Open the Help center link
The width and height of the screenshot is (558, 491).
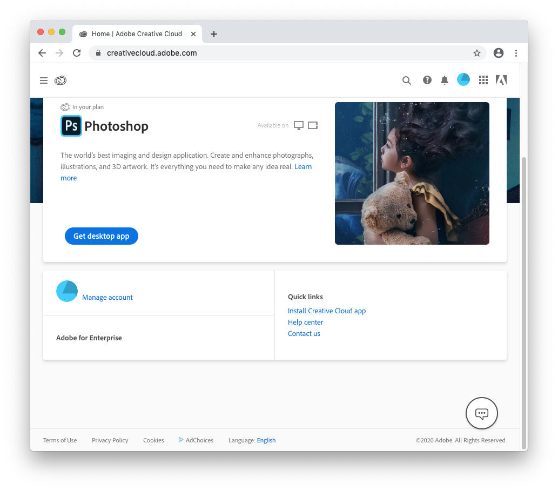(x=305, y=322)
